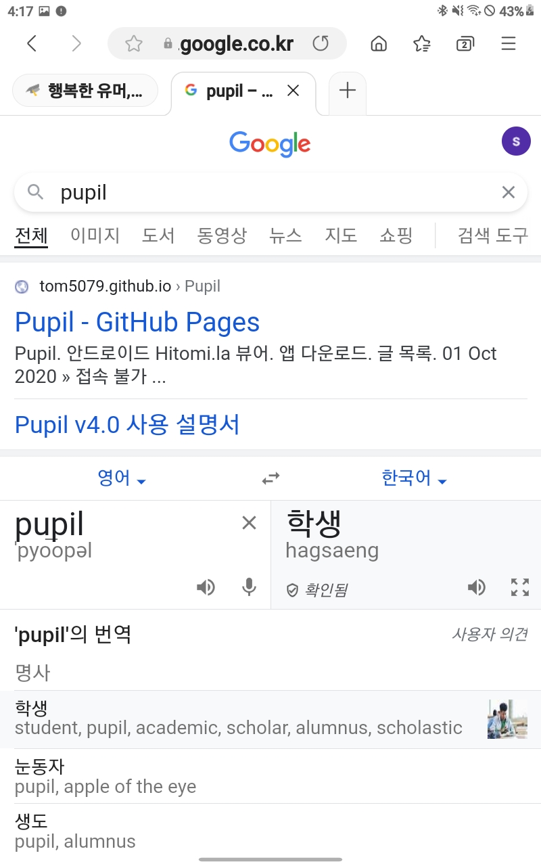Play pronunciation of English word pupil
The image size is (541, 866).
click(206, 587)
